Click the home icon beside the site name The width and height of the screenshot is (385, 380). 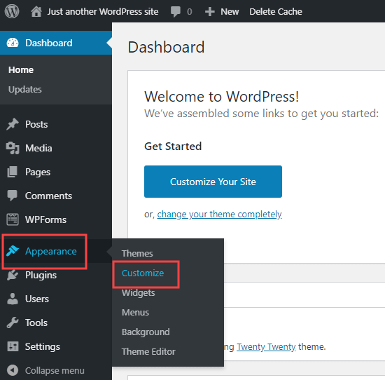(x=36, y=11)
